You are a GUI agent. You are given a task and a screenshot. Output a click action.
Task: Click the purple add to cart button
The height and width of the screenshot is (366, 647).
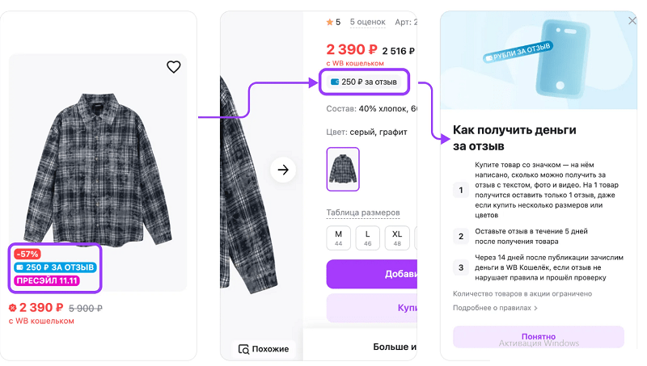371,274
